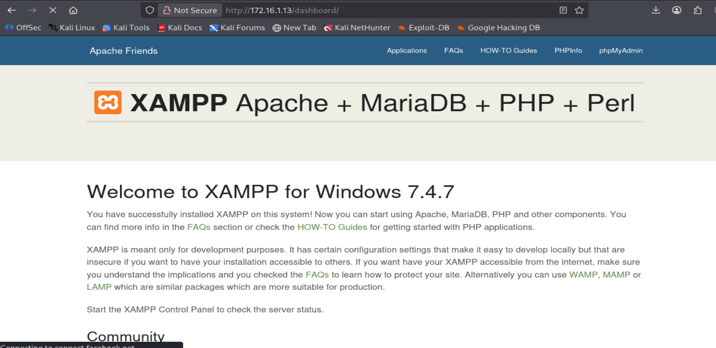Open the Kali Forums bookmark
Viewport: 716px width, 348px height.
tap(237, 28)
